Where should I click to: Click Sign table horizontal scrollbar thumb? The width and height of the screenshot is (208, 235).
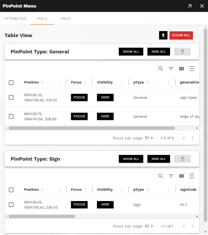pos(42,216)
